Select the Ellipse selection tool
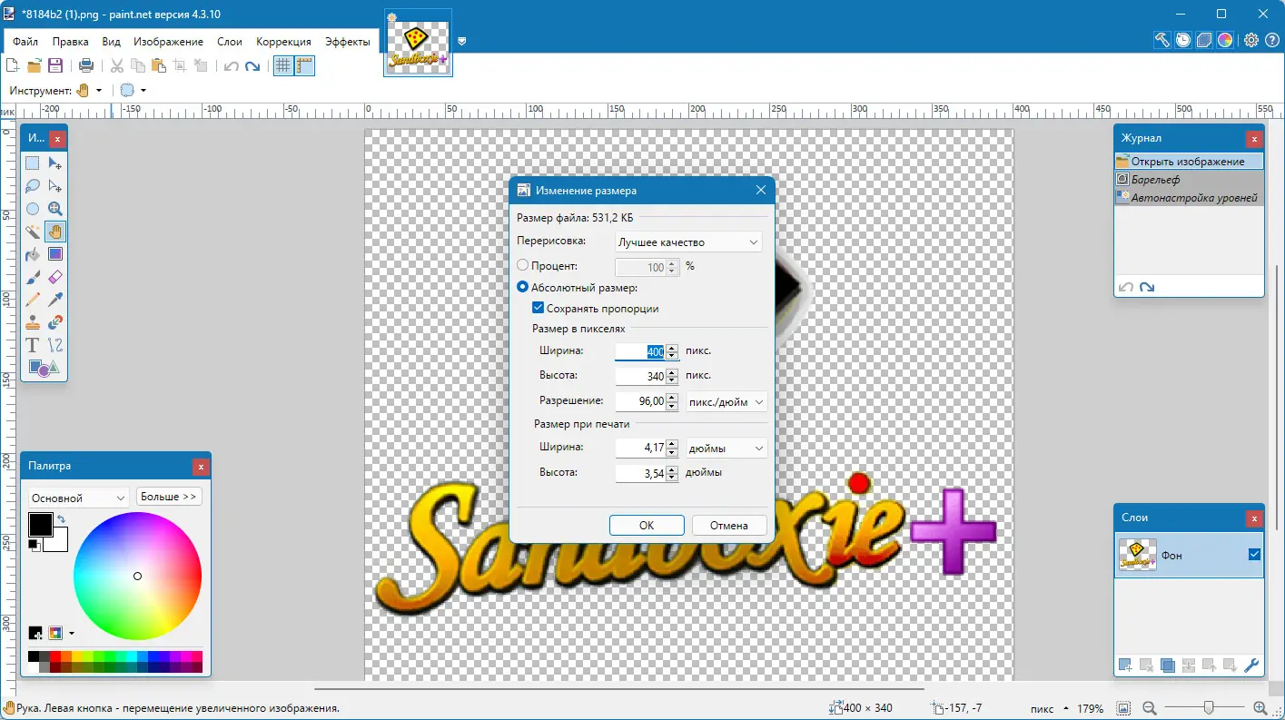Image resolution: width=1285 pixels, height=720 pixels. pos(32,209)
